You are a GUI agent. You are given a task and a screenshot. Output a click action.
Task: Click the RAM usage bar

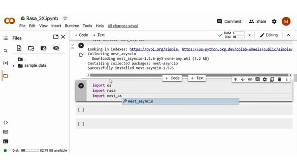(239, 33)
